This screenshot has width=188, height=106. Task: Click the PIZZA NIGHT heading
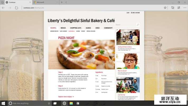point(66,38)
